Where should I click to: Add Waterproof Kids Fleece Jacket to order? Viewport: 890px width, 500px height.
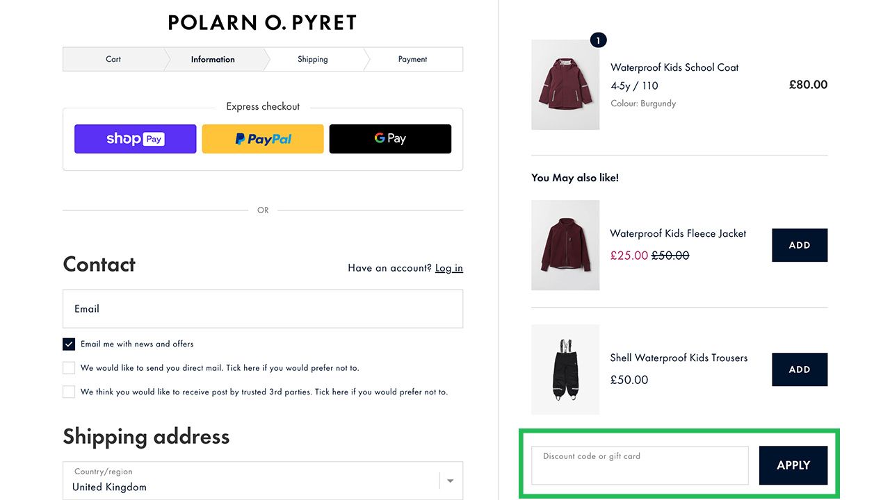(x=800, y=245)
